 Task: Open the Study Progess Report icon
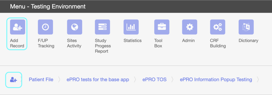coord(102,27)
